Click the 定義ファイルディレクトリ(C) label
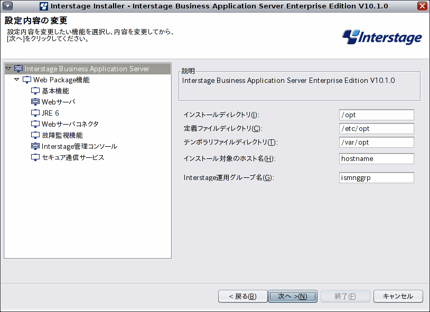Viewport: 430px width, 312px height. 223,128
